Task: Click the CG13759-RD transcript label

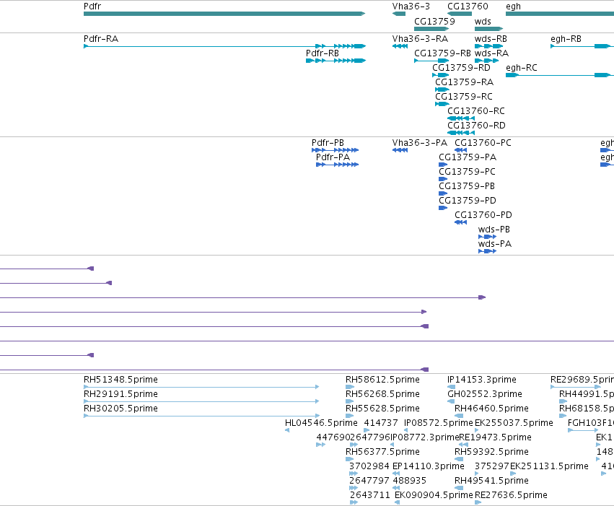Action: pos(461,68)
